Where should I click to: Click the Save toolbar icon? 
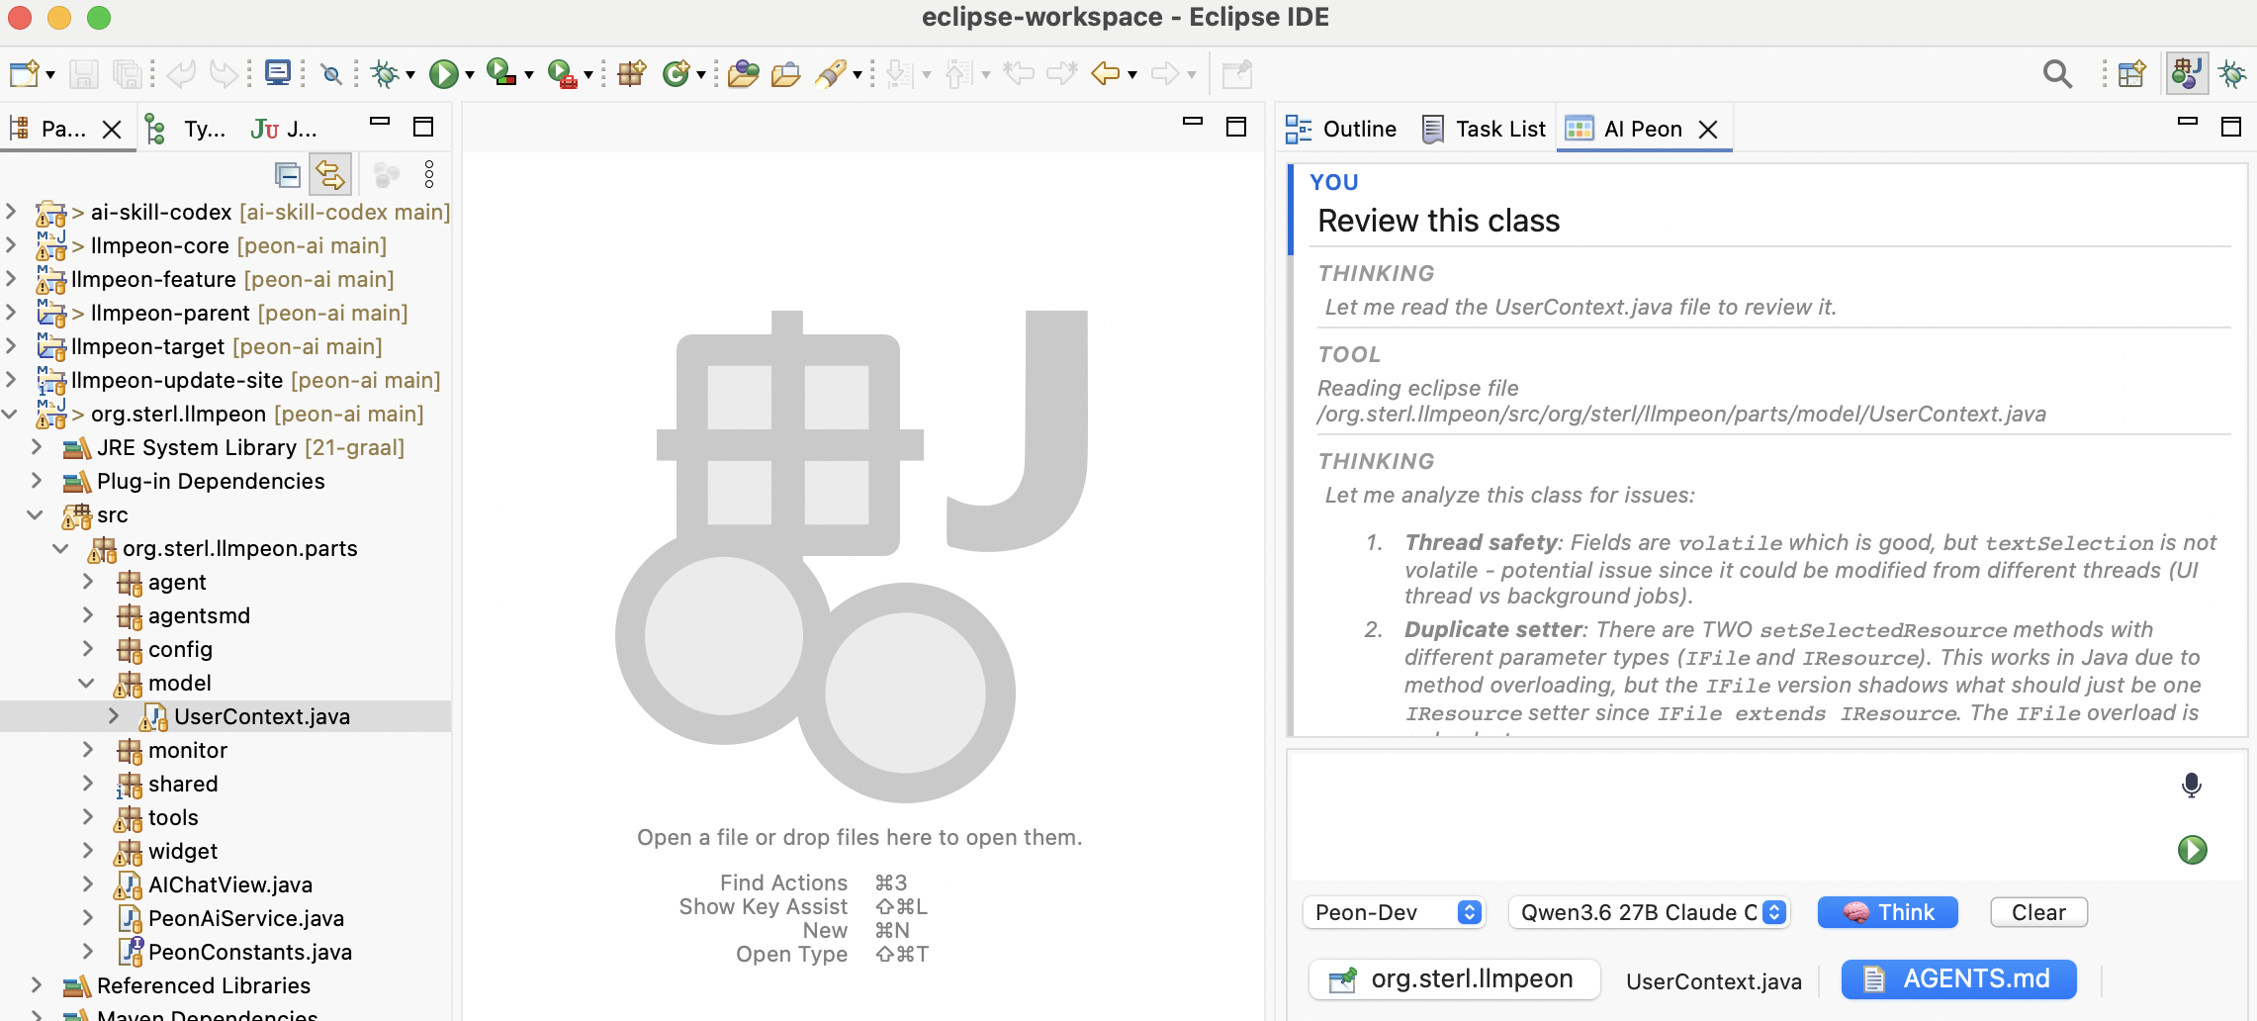(x=83, y=73)
